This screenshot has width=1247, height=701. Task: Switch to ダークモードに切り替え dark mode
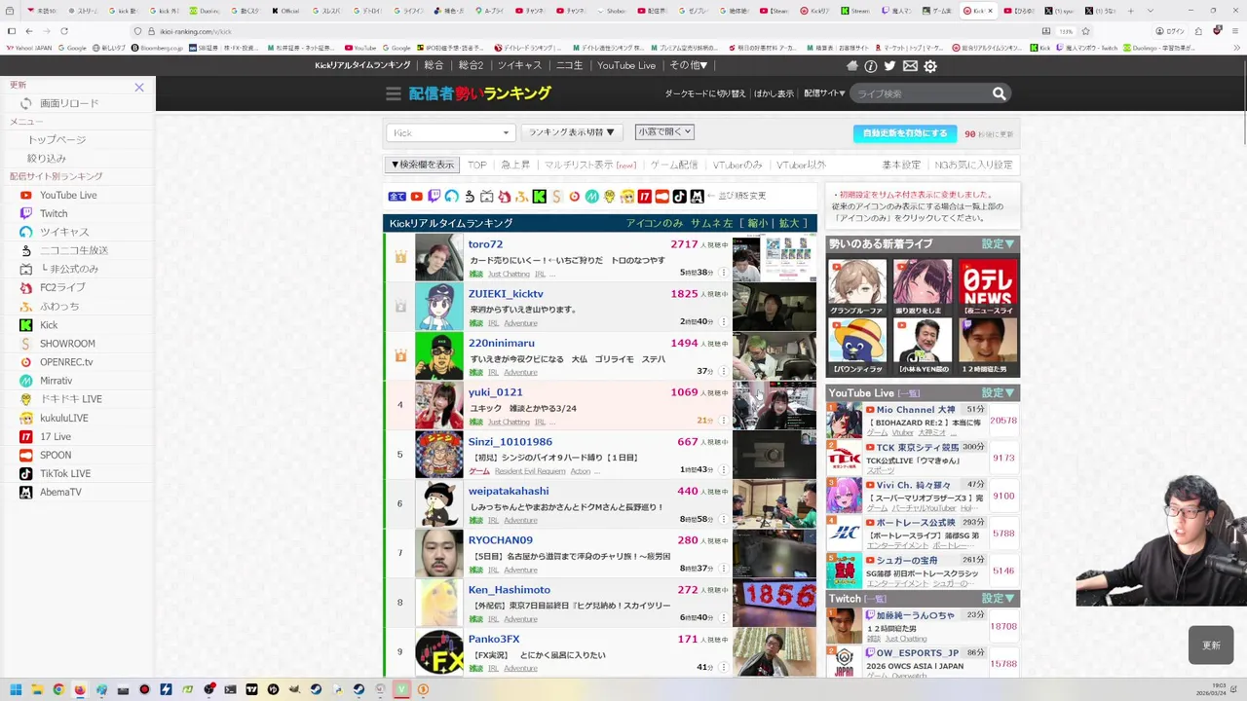[x=705, y=93]
